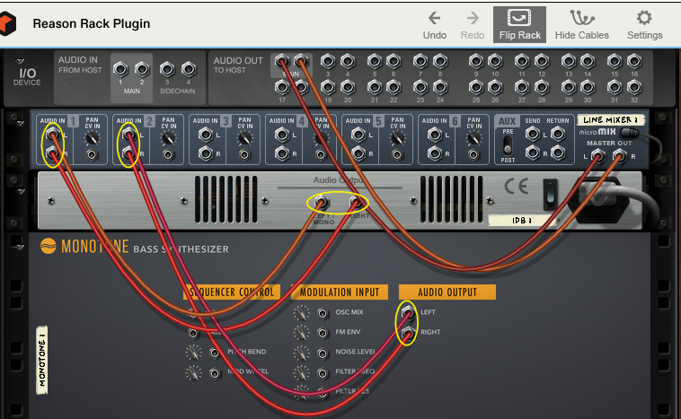Click channel 5 Pan CV input jack
The image size is (681, 419).
(x=397, y=155)
